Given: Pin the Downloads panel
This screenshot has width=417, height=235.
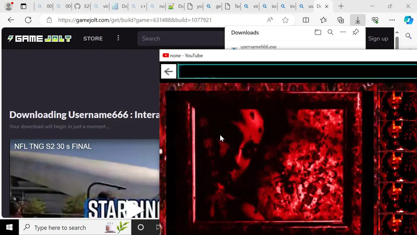Looking at the screenshot, I should 355,32.
